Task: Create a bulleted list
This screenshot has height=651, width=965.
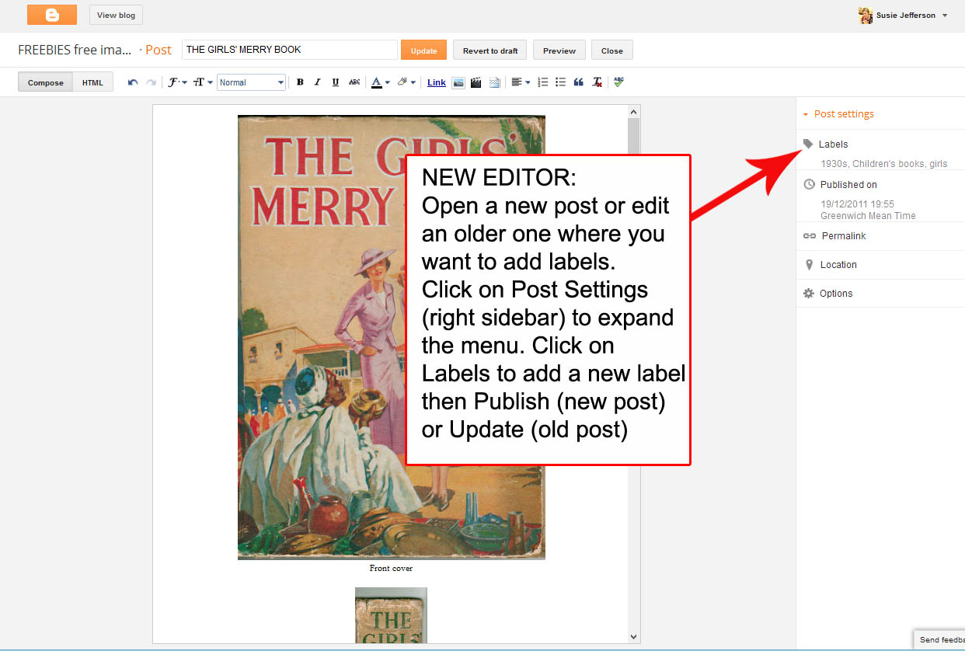Action: [x=560, y=82]
